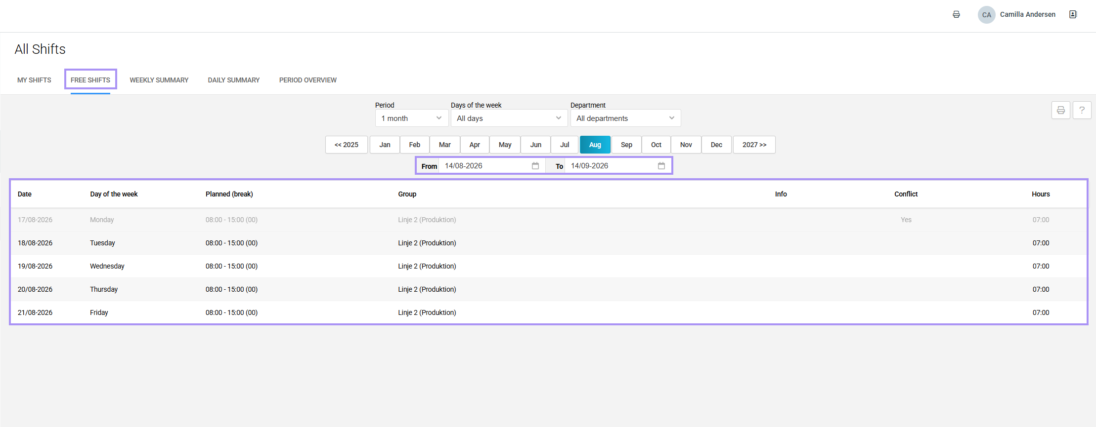Switch to the My Shifts tab
This screenshot has height=427, width=1096.
pyautogui.click(x=34, y=80)
